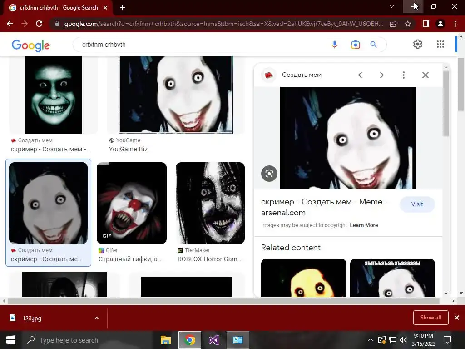Expand the 123.jpg download options
Image resolution: width=465 pixels, height=349 pixels.
97,318
